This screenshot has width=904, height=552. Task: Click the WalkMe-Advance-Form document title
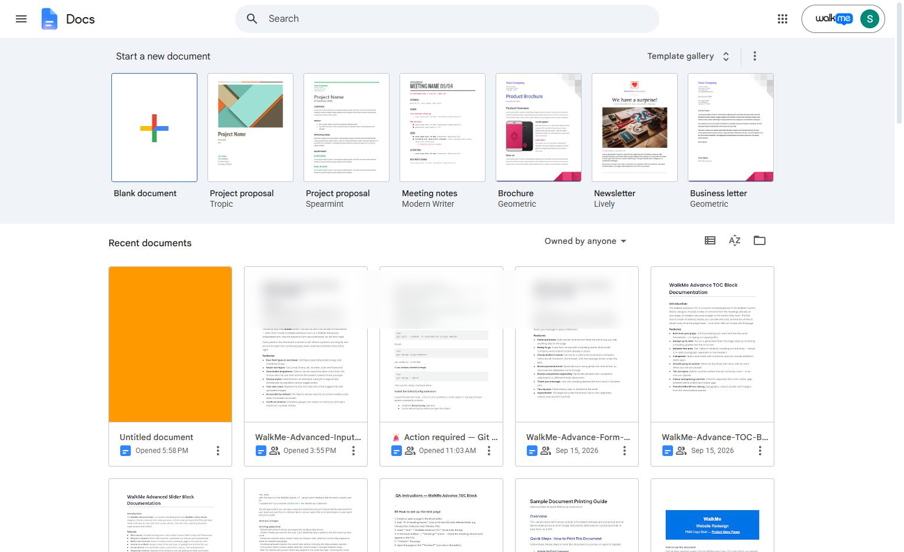point(578,437)
